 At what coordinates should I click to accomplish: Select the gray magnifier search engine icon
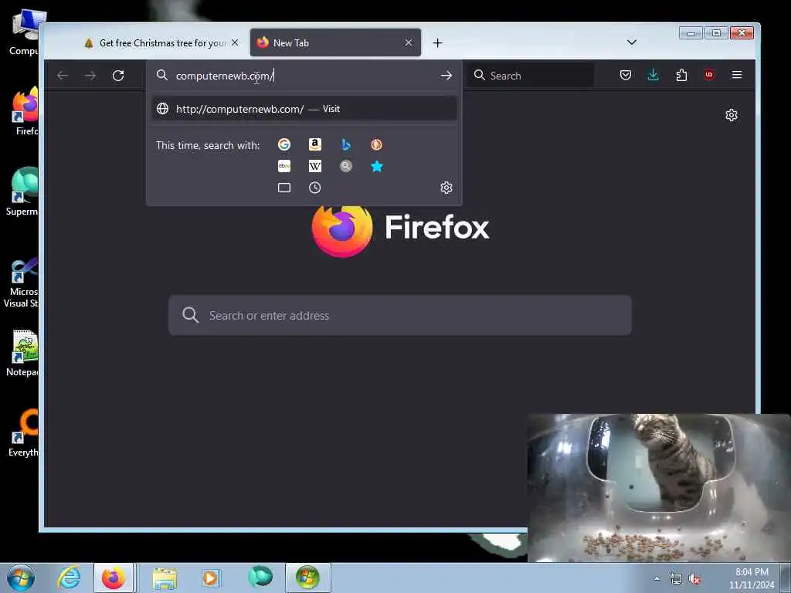pos(346,166)
